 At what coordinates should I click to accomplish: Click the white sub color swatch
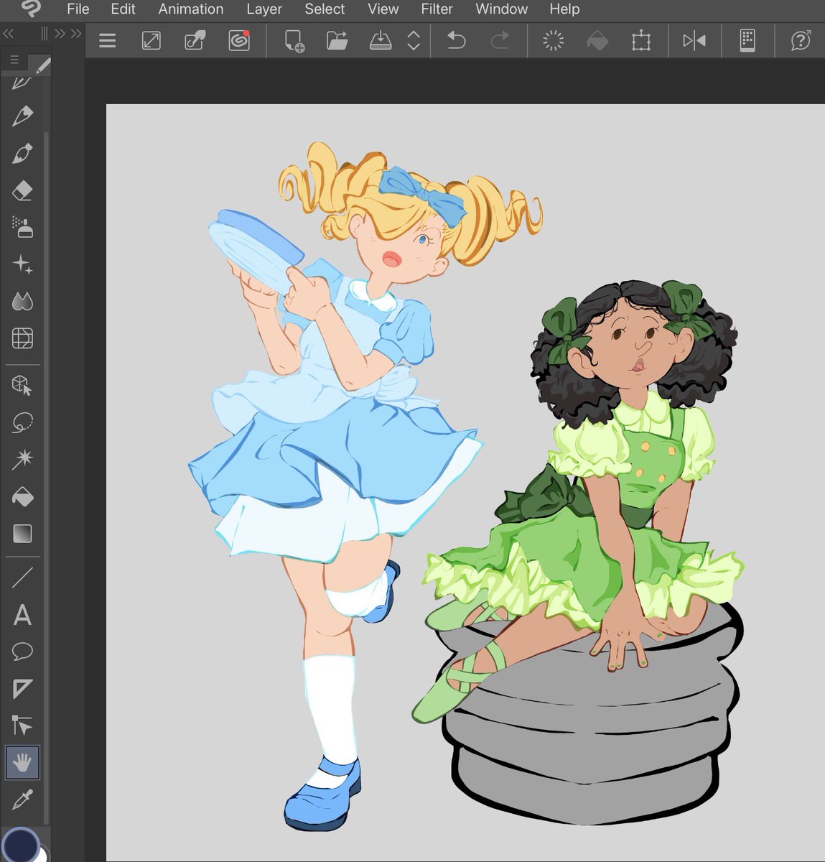coord(43,854)
